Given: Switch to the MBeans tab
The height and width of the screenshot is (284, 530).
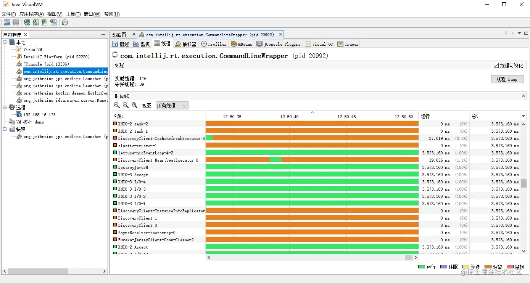Looking at the screenshot, I should click(x=242, y=44).
